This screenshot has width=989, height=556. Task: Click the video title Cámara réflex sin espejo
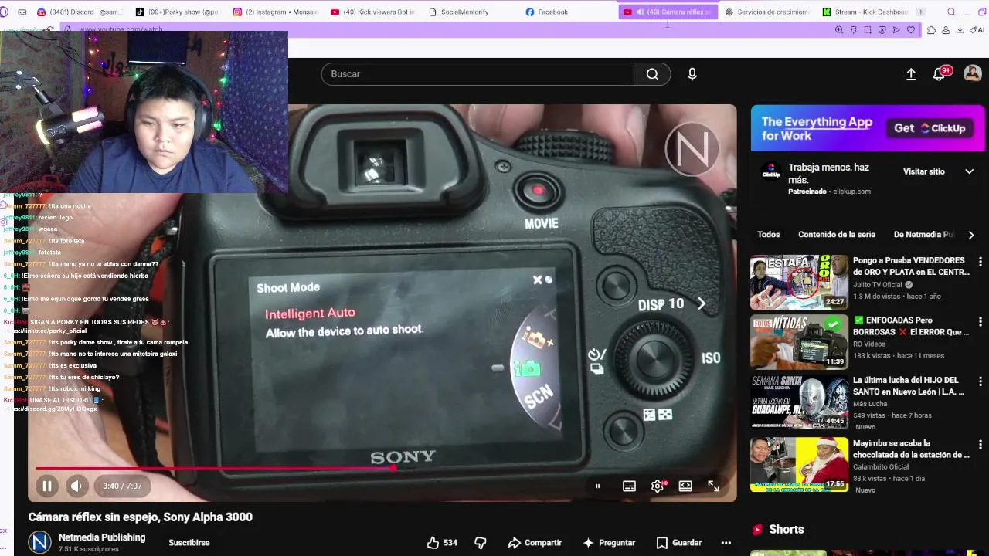(140, 517)
